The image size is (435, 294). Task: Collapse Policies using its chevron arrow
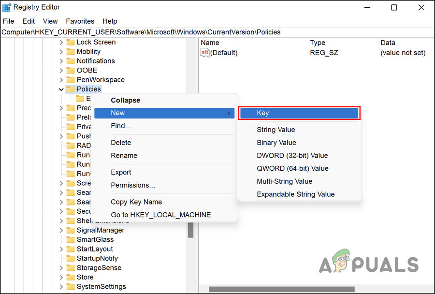click(61, 89)
